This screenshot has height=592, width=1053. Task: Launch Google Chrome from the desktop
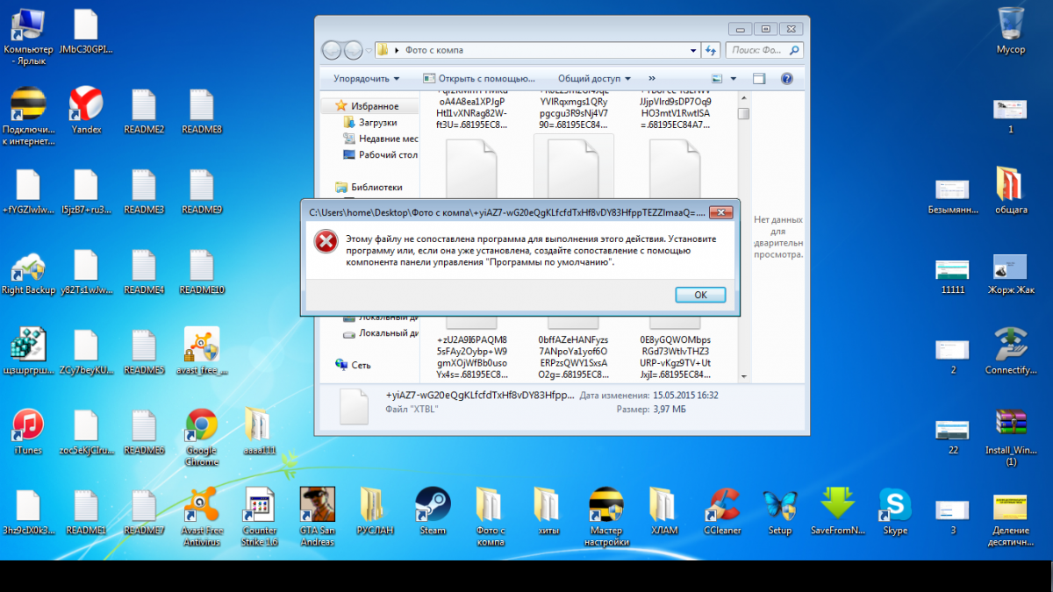tap(201, 426)
